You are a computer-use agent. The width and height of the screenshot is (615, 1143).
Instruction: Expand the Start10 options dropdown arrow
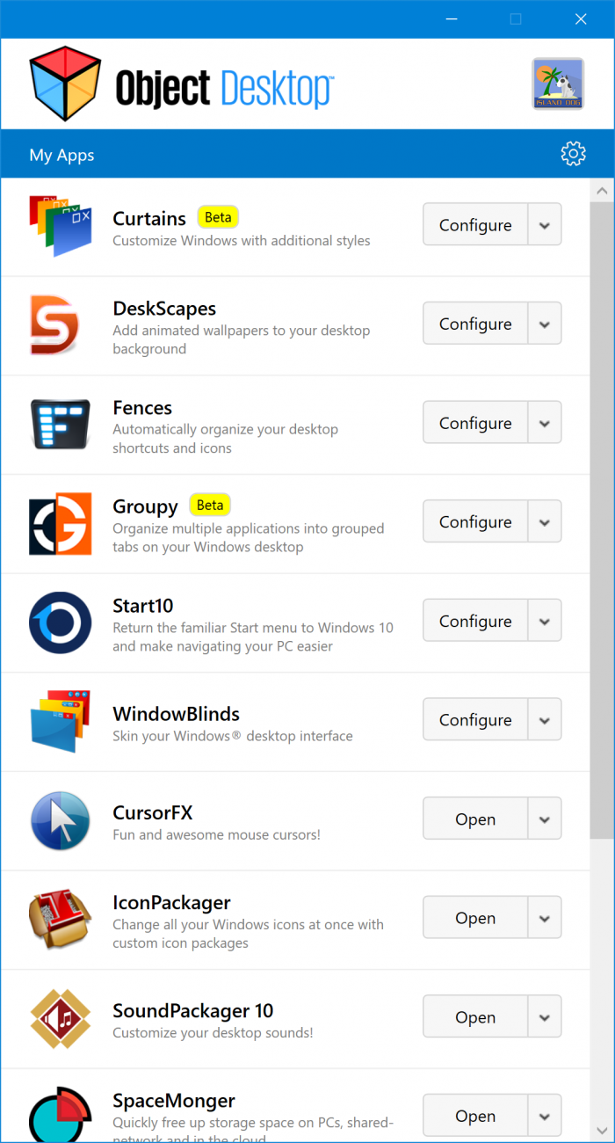pos(545,621)
